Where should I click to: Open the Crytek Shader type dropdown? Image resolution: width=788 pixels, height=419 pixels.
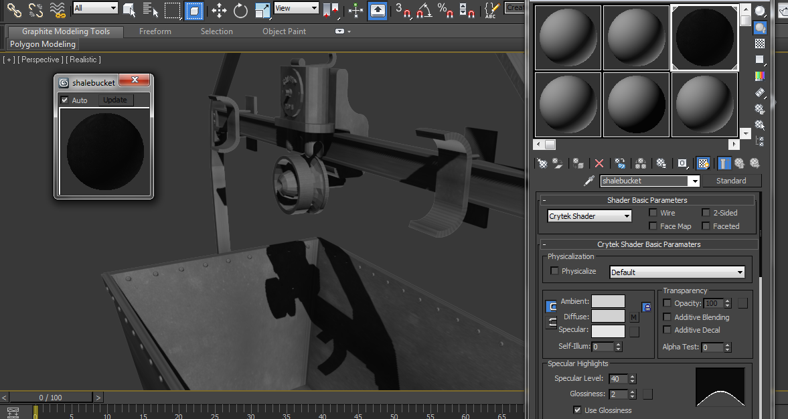click(589, 216)
